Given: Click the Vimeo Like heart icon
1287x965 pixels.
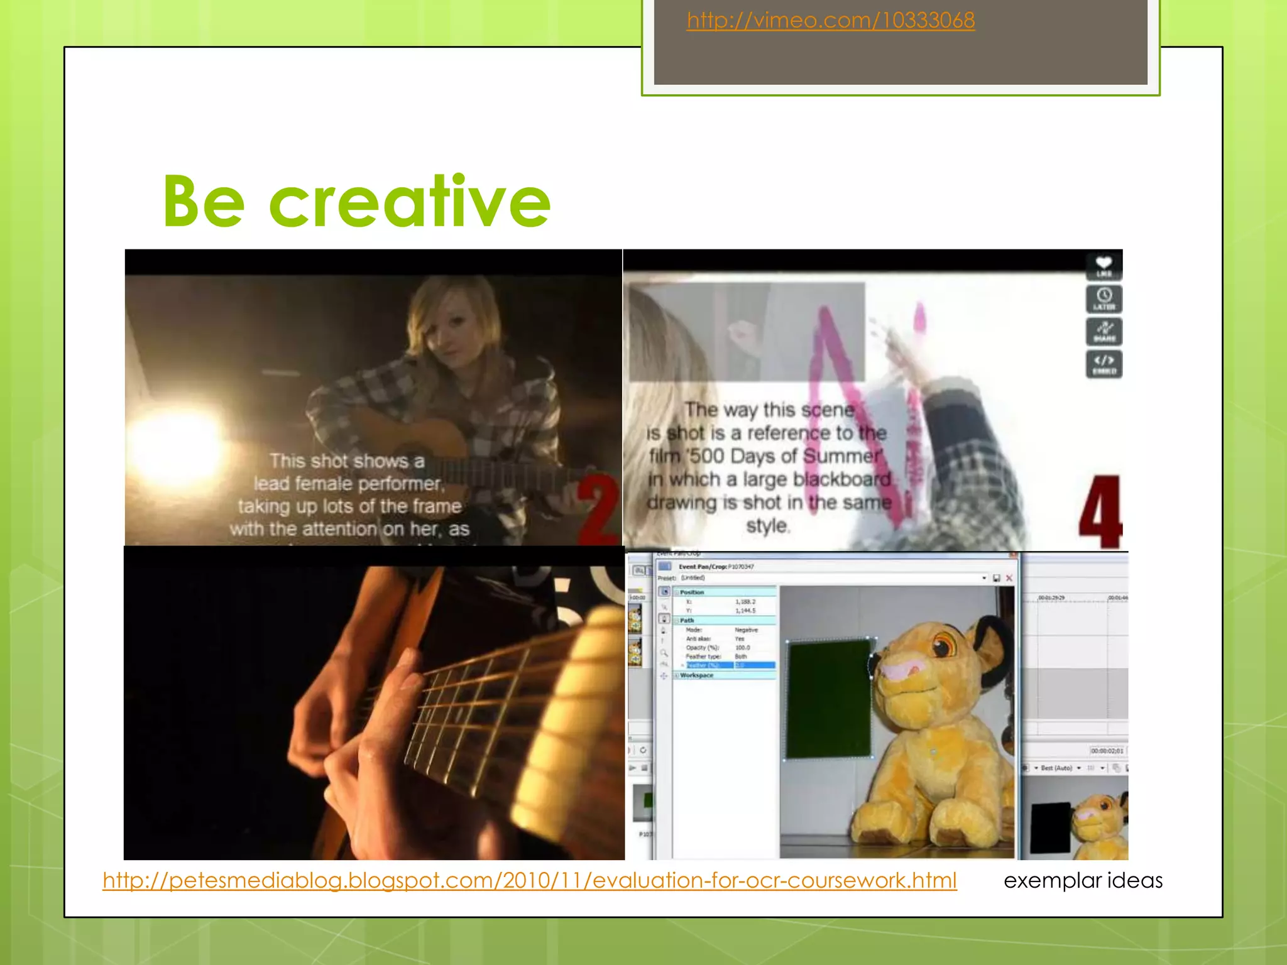Looking at the screenshot, I should [x=1104, y=266].
